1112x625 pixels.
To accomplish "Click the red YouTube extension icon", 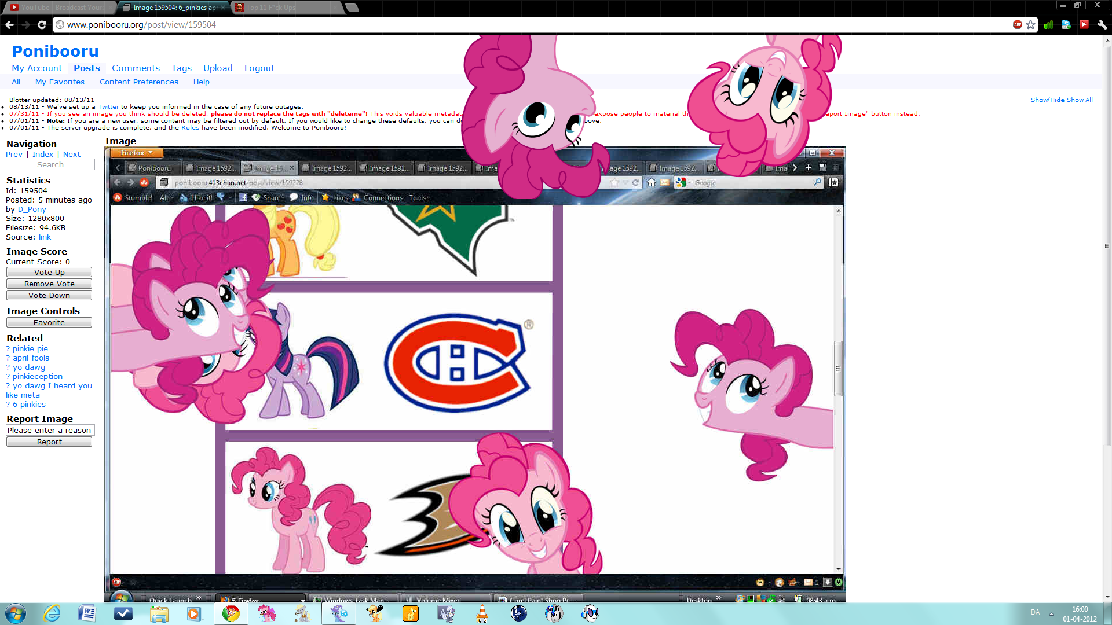I will tap(1084, 24).
